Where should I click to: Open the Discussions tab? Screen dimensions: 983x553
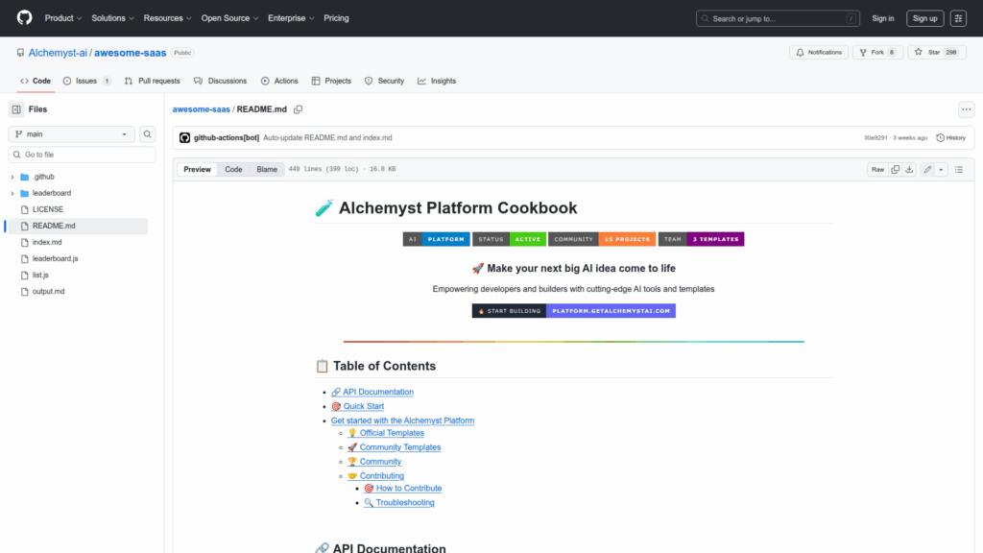220,81
